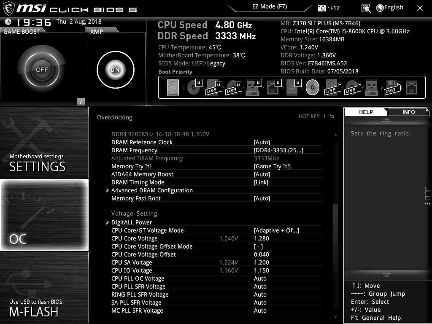The height and width of the screenshot is (324, 432).
Task: Take a screenshot with the F12 camera icon
Action: pos(322,8)
